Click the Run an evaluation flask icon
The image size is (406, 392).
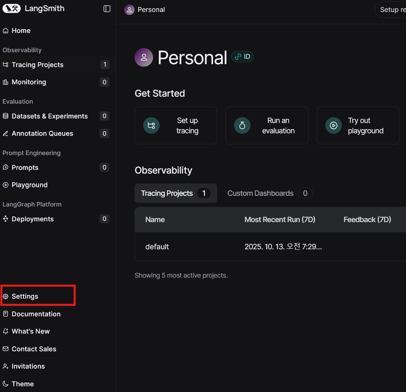click(242, 125)
